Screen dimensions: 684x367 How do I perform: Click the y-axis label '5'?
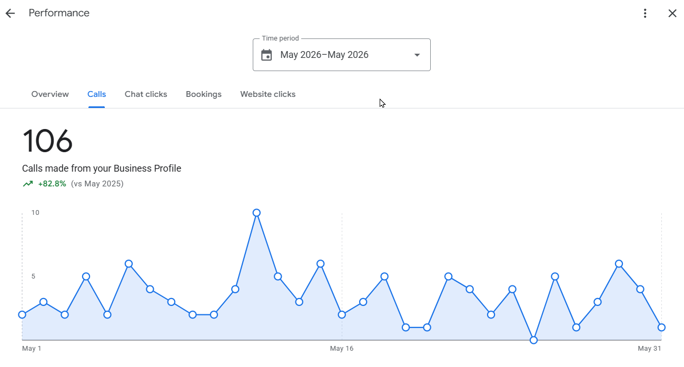coord(33,276)
